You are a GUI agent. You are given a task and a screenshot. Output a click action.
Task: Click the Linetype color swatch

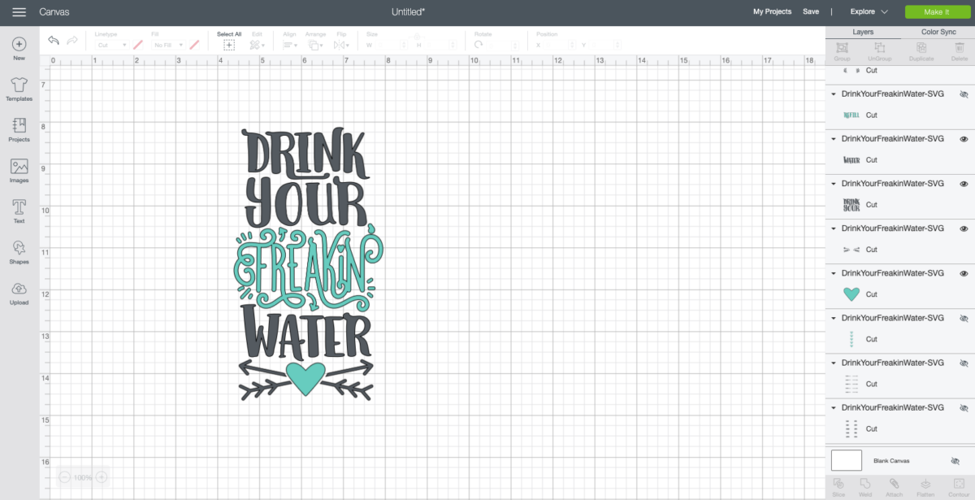(138, 46)
